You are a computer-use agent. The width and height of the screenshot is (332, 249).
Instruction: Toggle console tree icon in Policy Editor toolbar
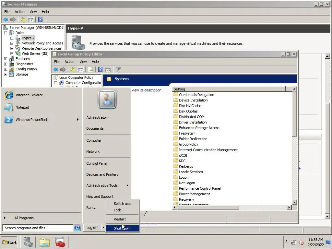(x=81, y=69)
